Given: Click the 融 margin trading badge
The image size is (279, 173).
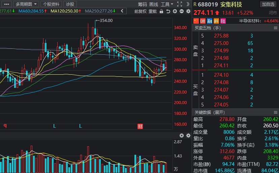Looking at the screenshot, I should click(210, 21).
